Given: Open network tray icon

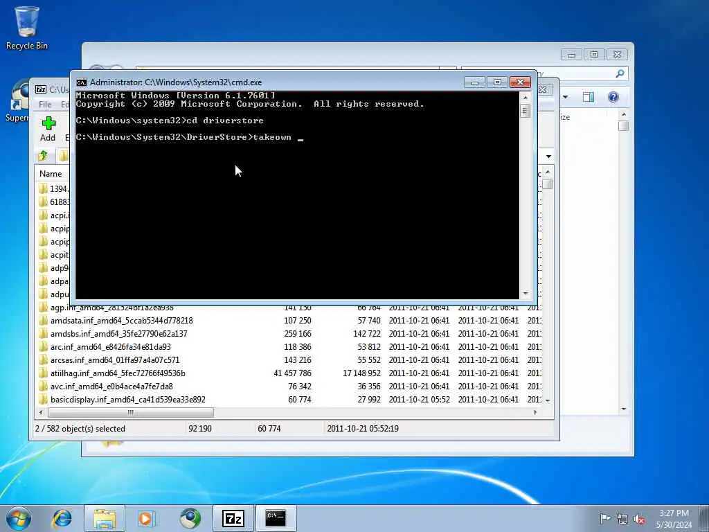Looking at the screenshot, I should coord(622,519).
